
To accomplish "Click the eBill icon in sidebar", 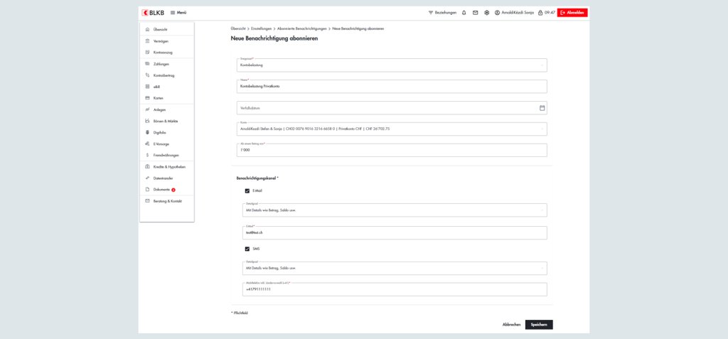I will [x=147, y=87].
